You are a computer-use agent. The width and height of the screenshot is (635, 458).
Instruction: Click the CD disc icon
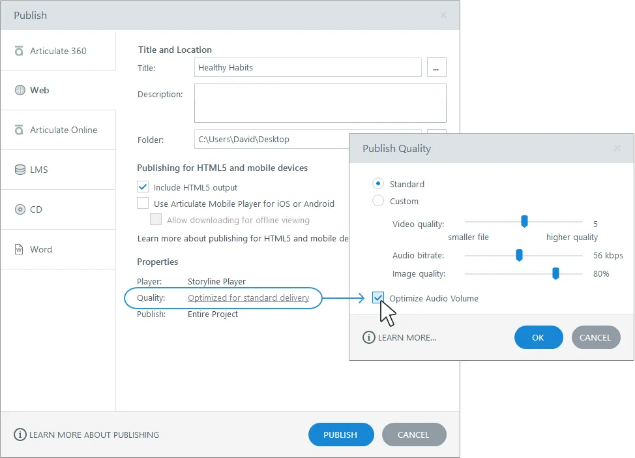[20, 209]
